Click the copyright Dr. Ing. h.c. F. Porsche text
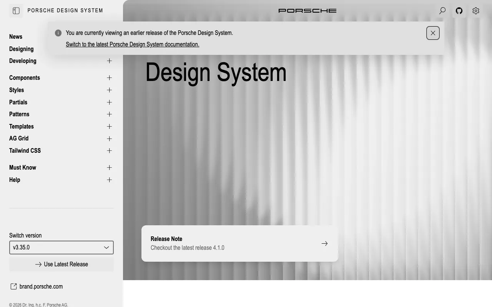Viewport: 492px width, 307px height. [38, 305]
